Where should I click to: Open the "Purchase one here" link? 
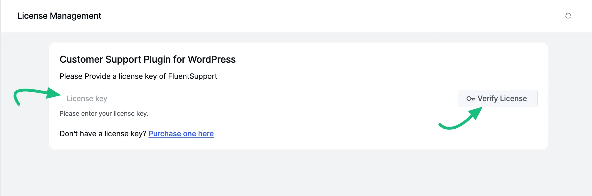point(181,134)
